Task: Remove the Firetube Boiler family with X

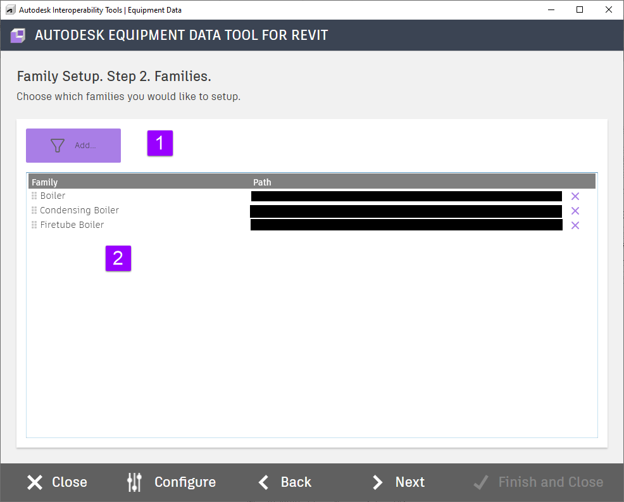Action: click(x=575, y=225)
